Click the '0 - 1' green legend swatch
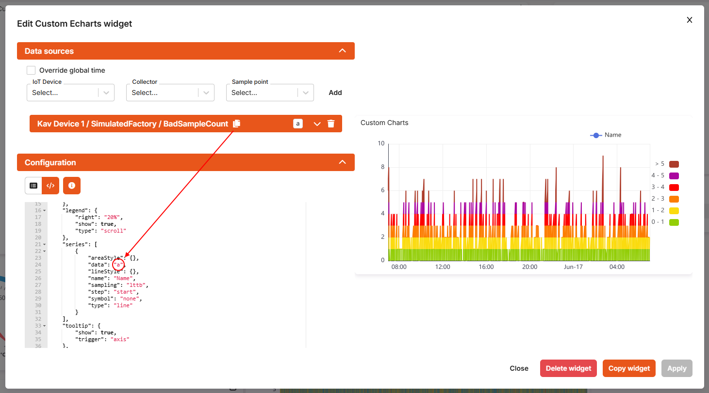This screenshot has width=709, height=393. pos(674,222)
